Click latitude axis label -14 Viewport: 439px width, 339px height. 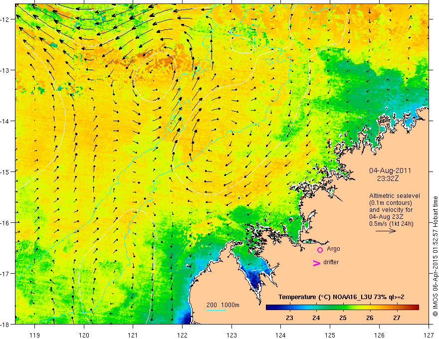5,121
